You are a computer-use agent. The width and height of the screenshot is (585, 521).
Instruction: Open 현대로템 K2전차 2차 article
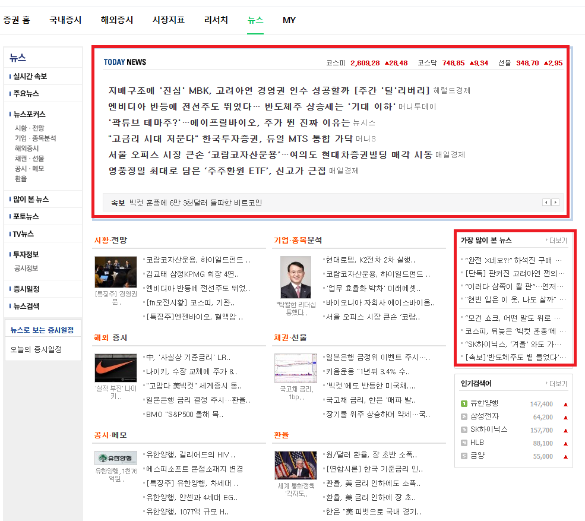[371, 260]
